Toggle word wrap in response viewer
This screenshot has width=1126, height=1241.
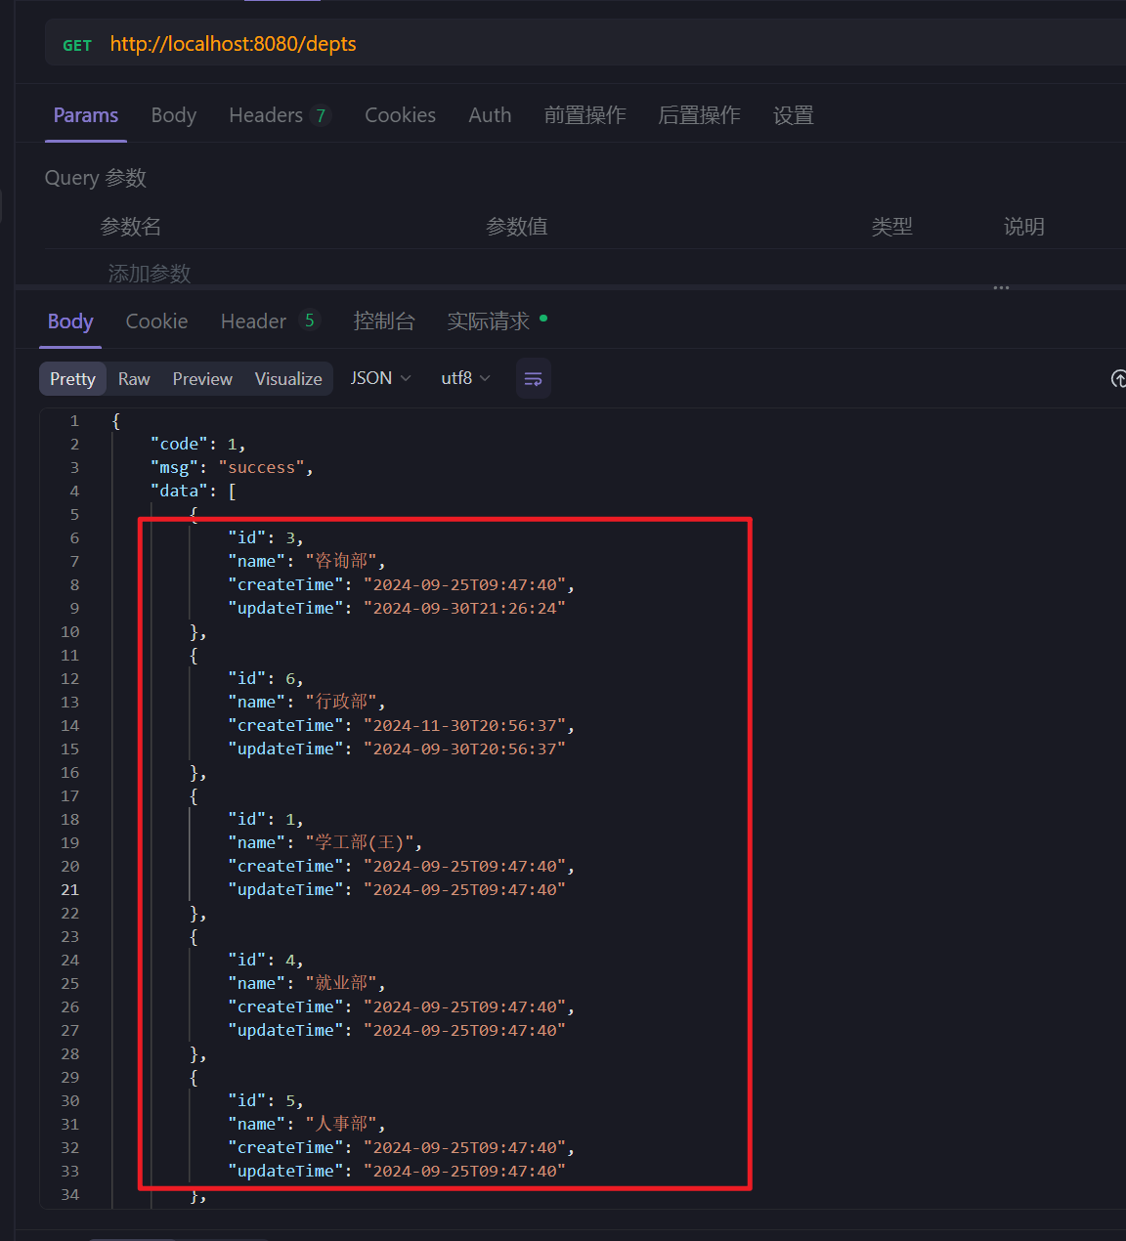point(533,379)
